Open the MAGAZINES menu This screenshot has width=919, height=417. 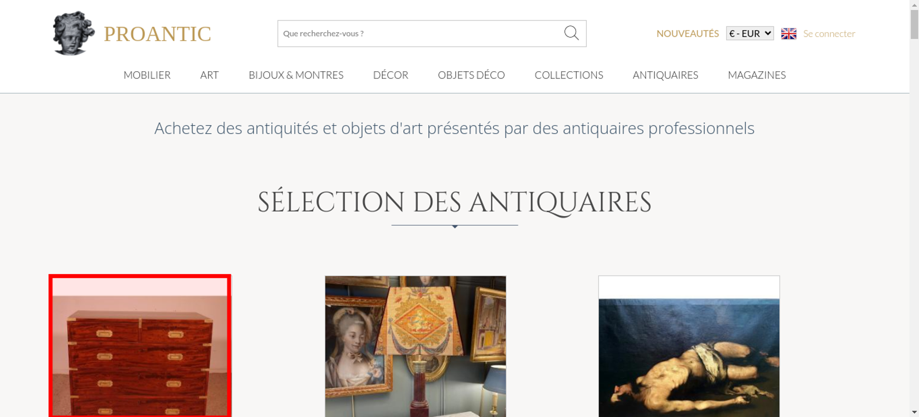[757, 75]
